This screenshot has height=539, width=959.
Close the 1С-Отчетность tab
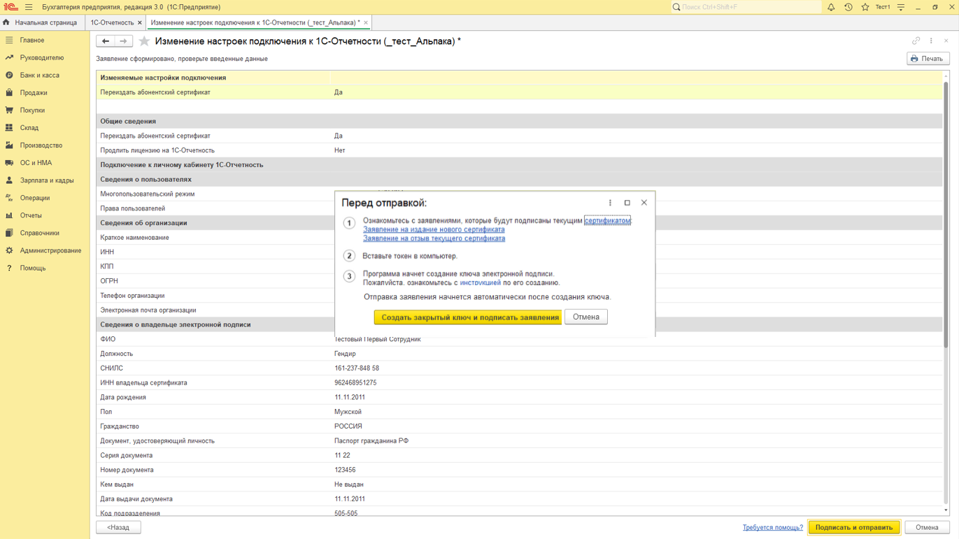click(140, 23)
